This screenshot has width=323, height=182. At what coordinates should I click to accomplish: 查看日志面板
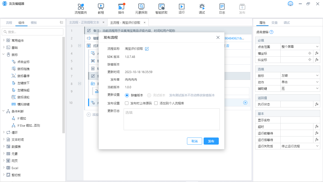[222, 8]
